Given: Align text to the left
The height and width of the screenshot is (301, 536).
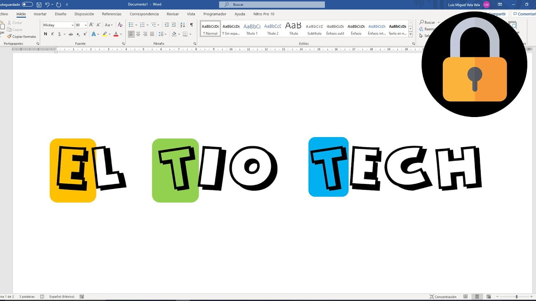Looking at the screenshot, I should point(131,34).
